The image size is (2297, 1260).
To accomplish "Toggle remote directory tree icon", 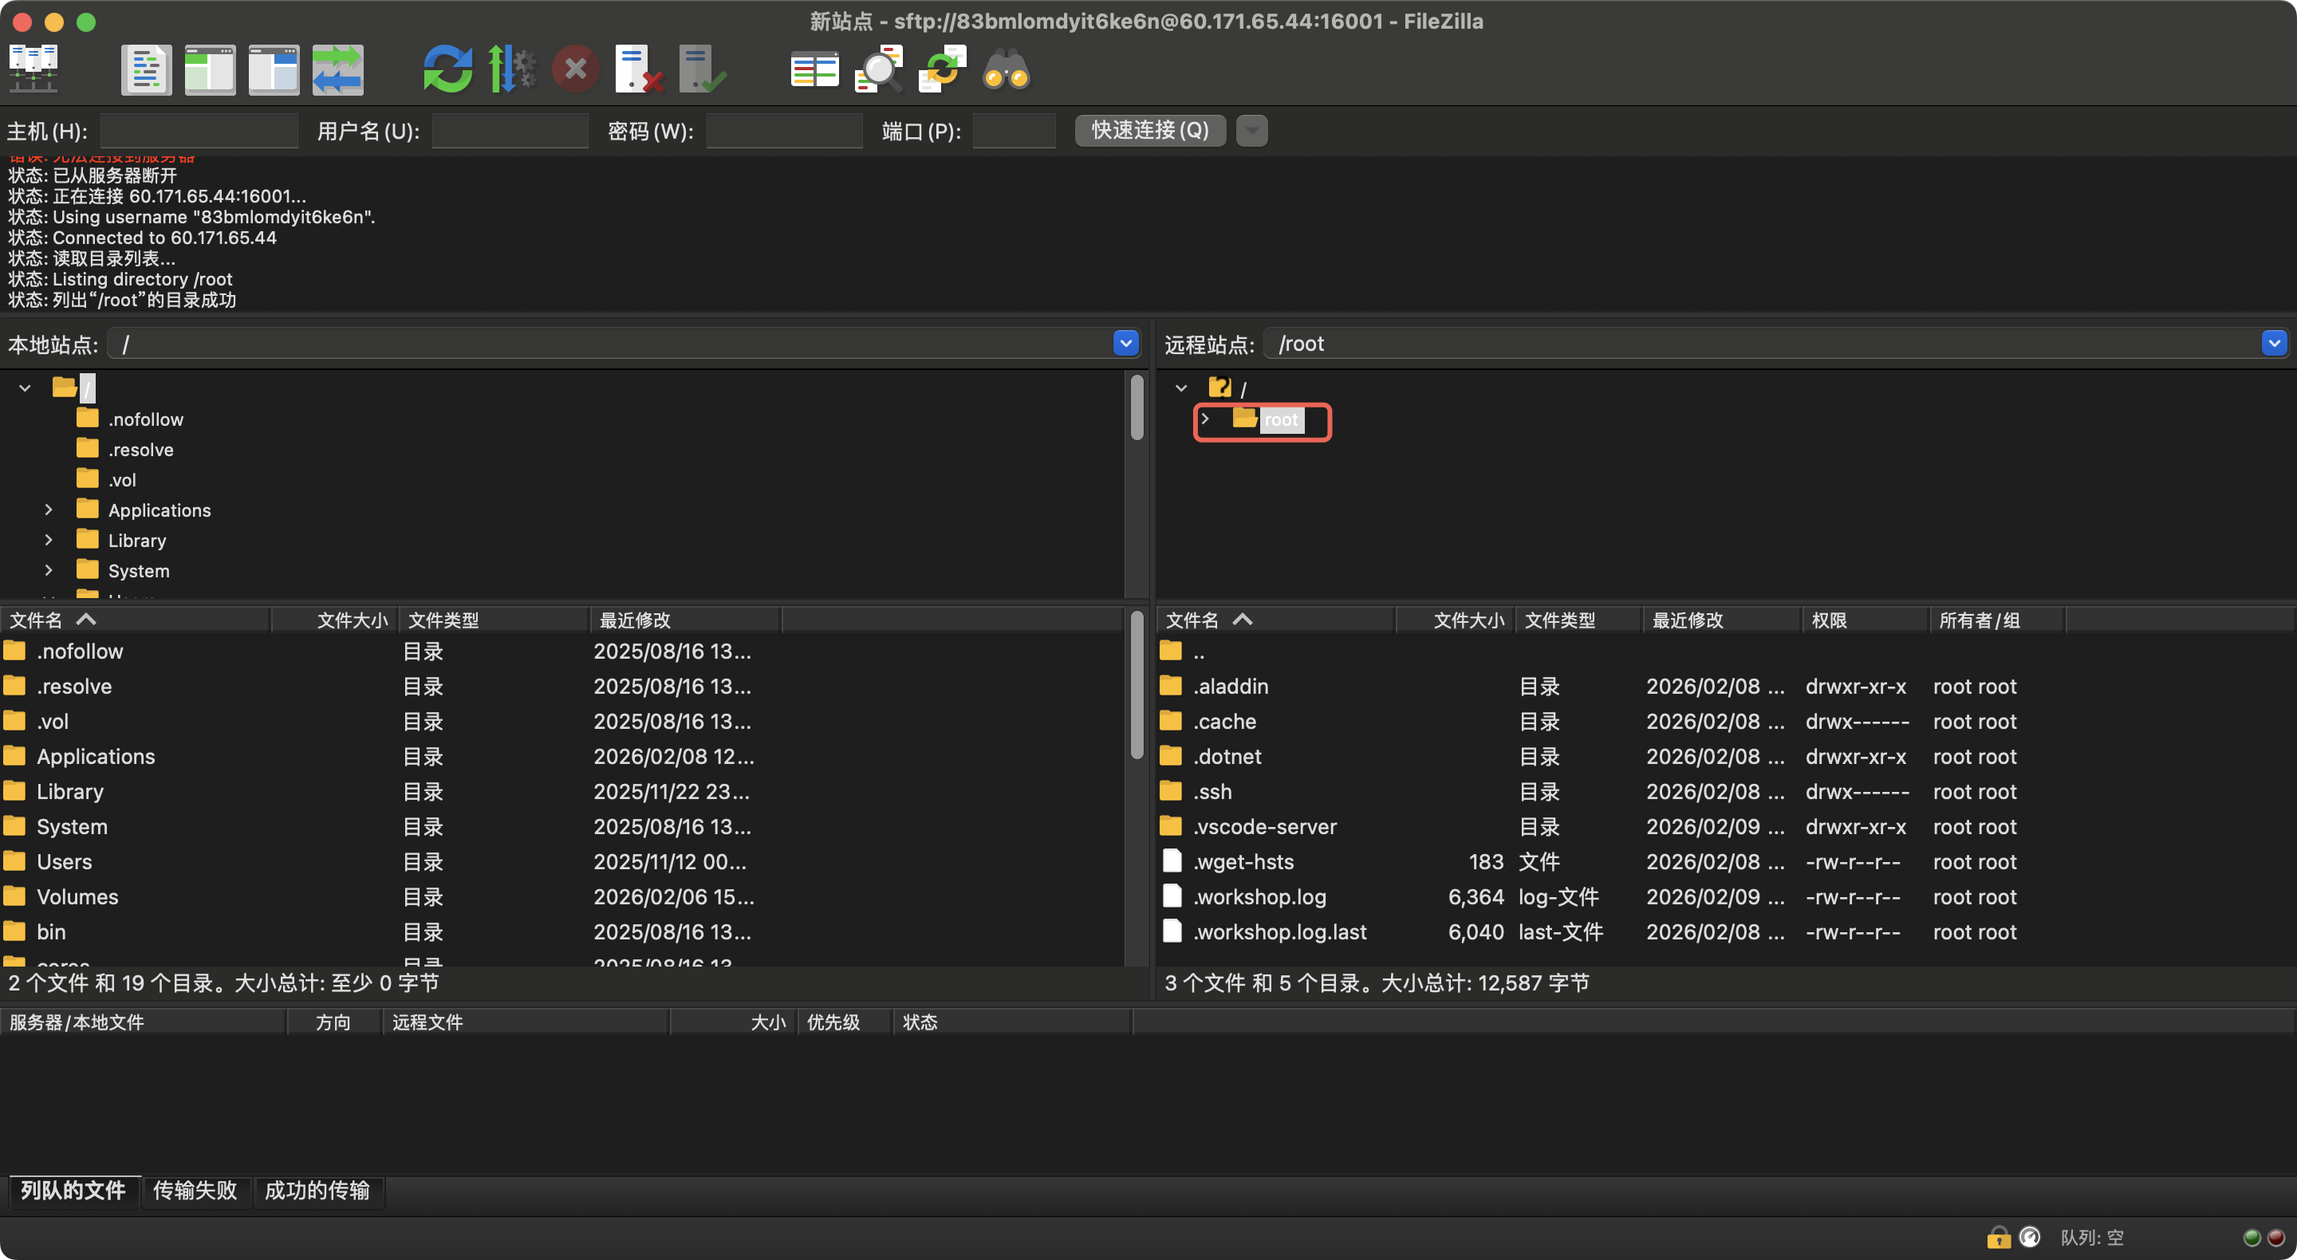I will [273, 69].
